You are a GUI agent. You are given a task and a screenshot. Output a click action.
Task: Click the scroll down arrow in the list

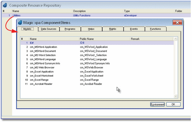click(x=175, y=96)
